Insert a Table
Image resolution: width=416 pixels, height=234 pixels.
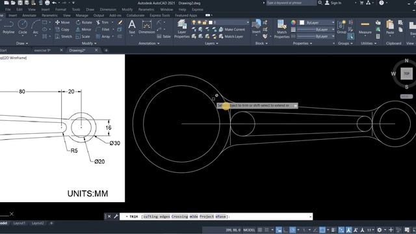pyautogui.click(x=164, y=36)
